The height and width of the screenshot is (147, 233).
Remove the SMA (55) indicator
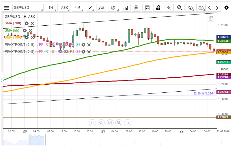click(30, 31)
